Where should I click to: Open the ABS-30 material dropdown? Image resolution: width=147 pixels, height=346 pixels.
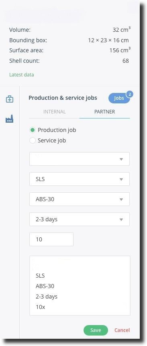pyautogui.click(x=80, y=199)
